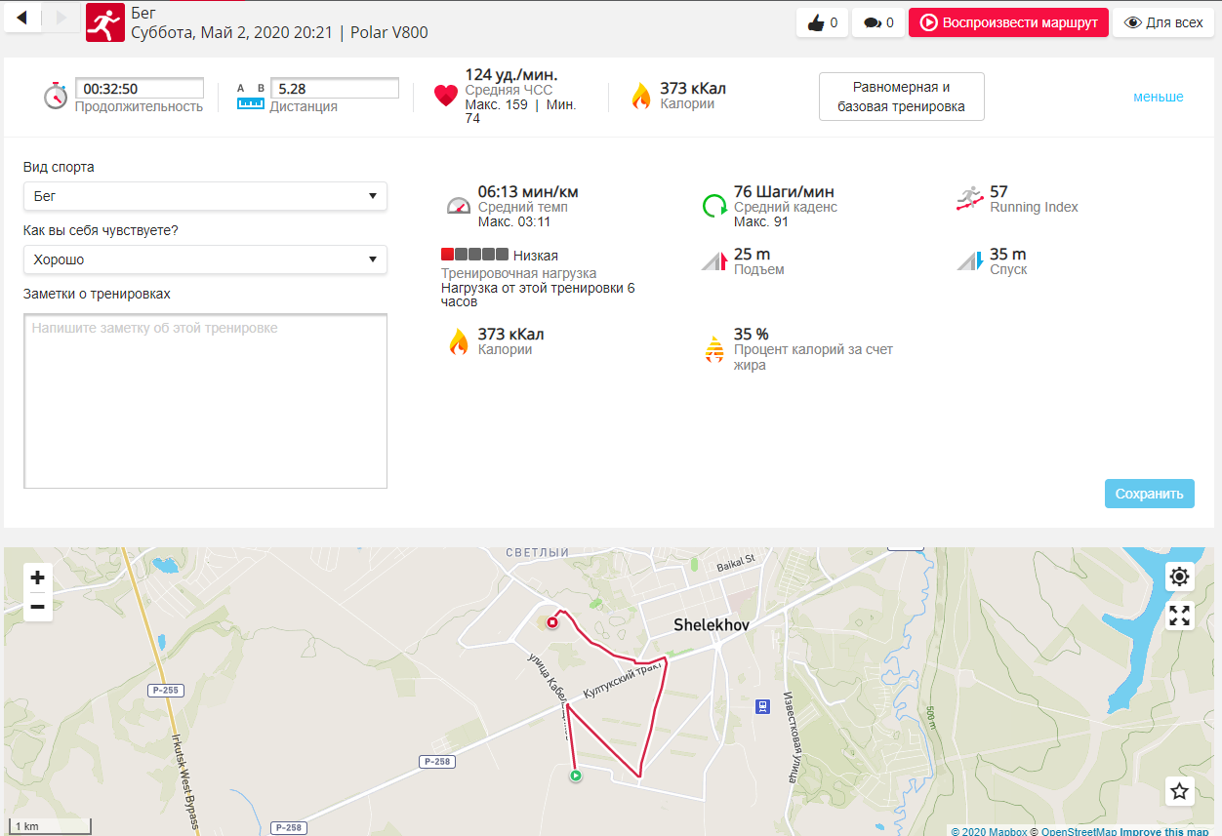Expand the map to fullscreen

tap(1180, 616)
